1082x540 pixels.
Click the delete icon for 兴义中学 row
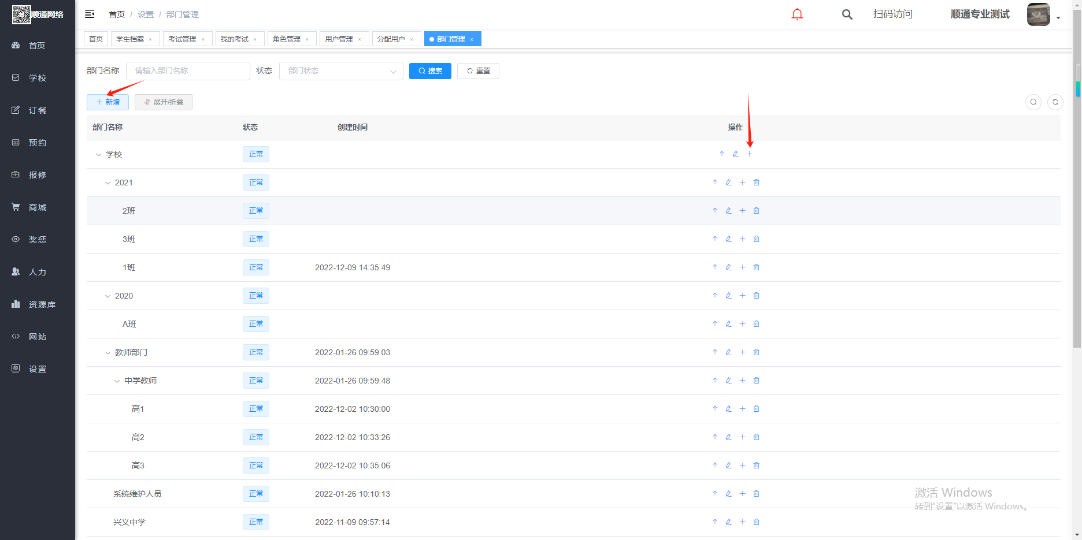coord(756,522)
